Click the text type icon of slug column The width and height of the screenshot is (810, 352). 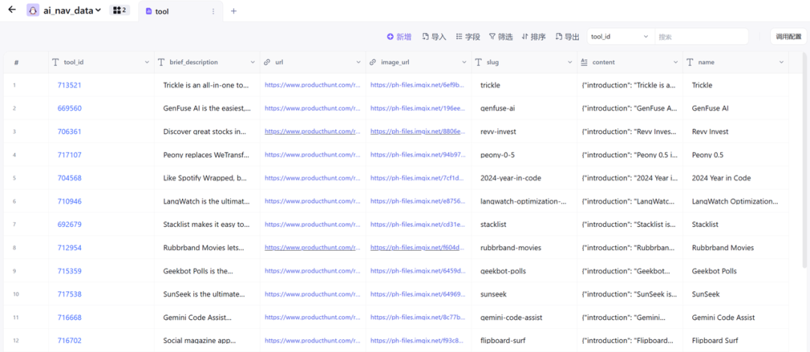478,62
